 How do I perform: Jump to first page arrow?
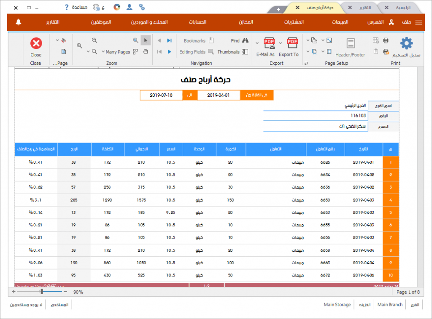pos(159,52)
